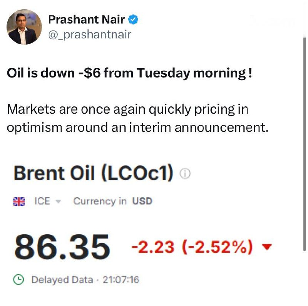Click the vertical scrollbar on the right
The width and height of the screenshot is (308, 306).
point(305,144)
